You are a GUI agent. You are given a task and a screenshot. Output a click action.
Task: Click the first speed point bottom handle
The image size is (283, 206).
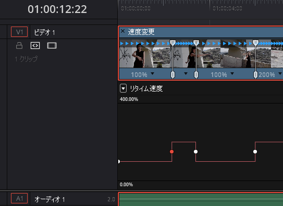point(173,75)
